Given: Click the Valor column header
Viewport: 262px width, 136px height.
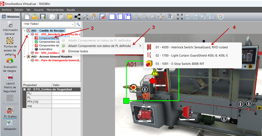Looking at the screenshot, I should (66, 85).
